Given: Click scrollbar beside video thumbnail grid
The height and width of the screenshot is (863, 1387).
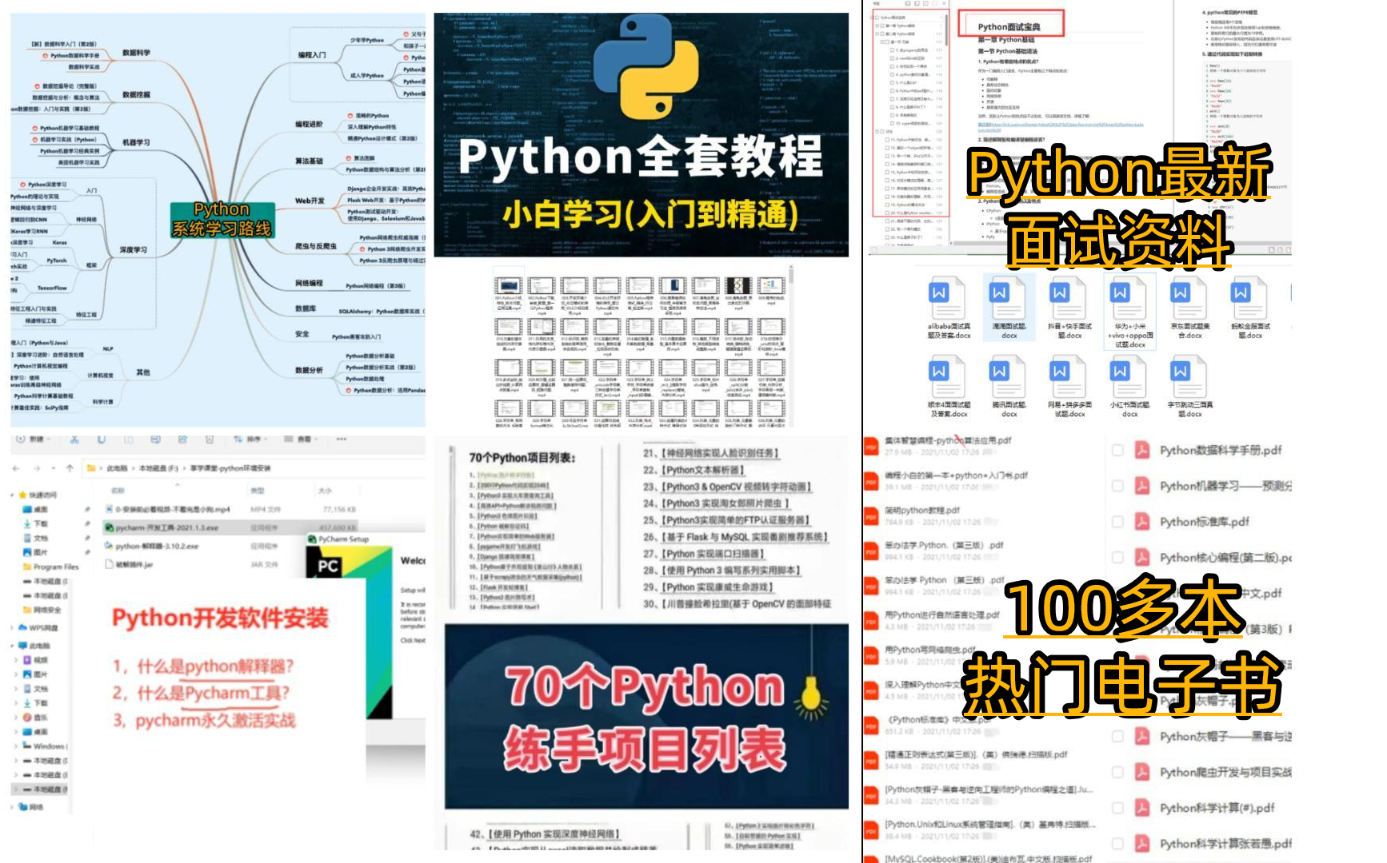Looking at the screenshot, I should click(791, 345).
